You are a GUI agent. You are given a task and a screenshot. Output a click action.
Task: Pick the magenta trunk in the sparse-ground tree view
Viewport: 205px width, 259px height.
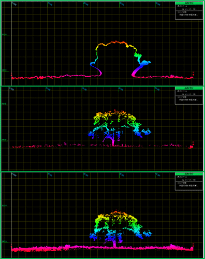click(x=113, y=142)
